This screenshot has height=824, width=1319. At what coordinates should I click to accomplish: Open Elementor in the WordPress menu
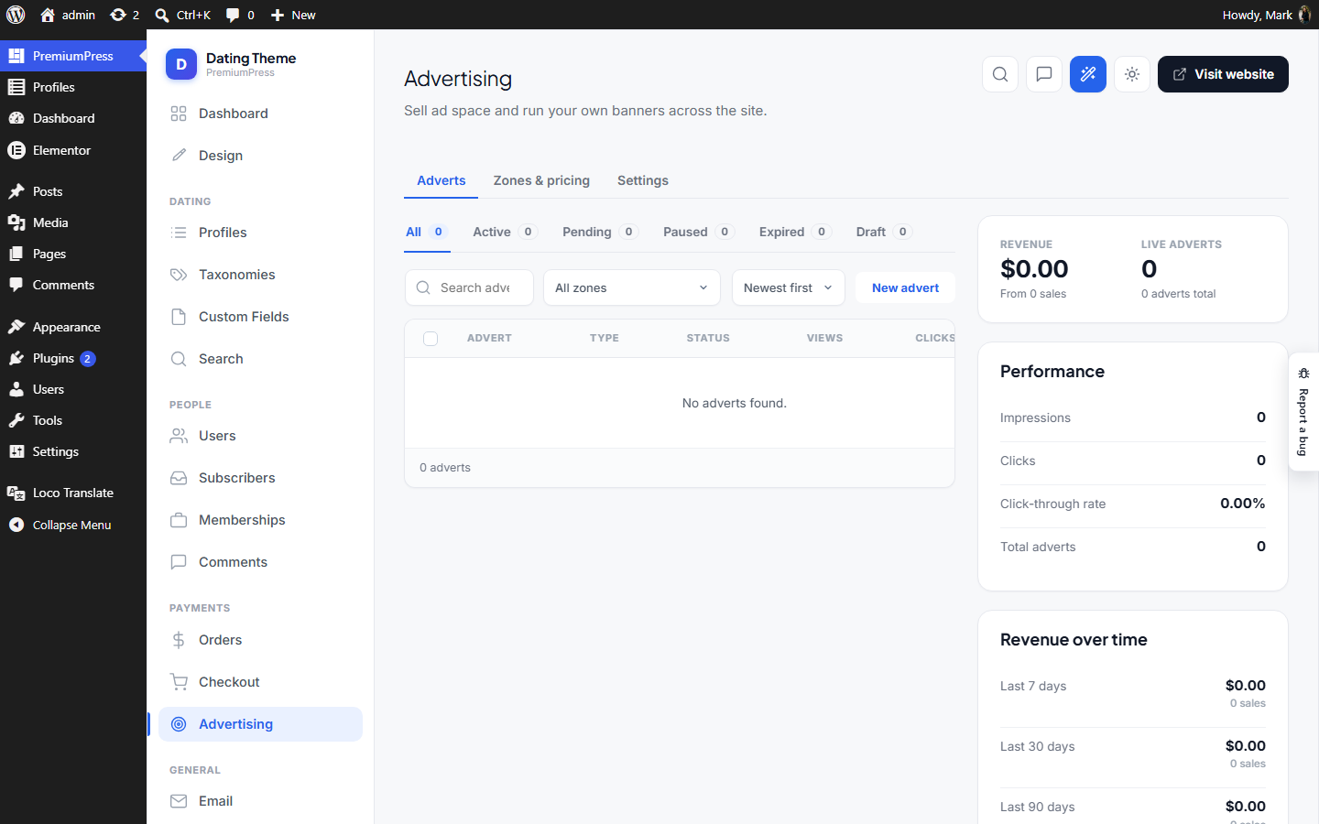point(73,150)
